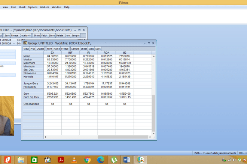This screenshot has height=164, width=247.
Task: Click Sample button in Group window
Action: click(75, 49)
